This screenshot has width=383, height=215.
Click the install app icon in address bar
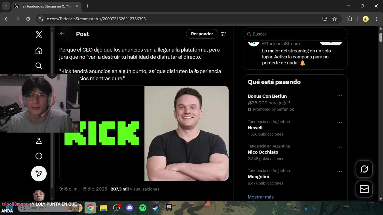[325, 19]
